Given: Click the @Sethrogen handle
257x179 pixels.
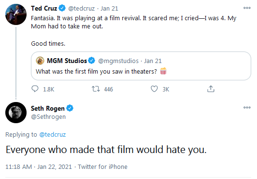Looking at the screenshot, I should tap(48, 117).
